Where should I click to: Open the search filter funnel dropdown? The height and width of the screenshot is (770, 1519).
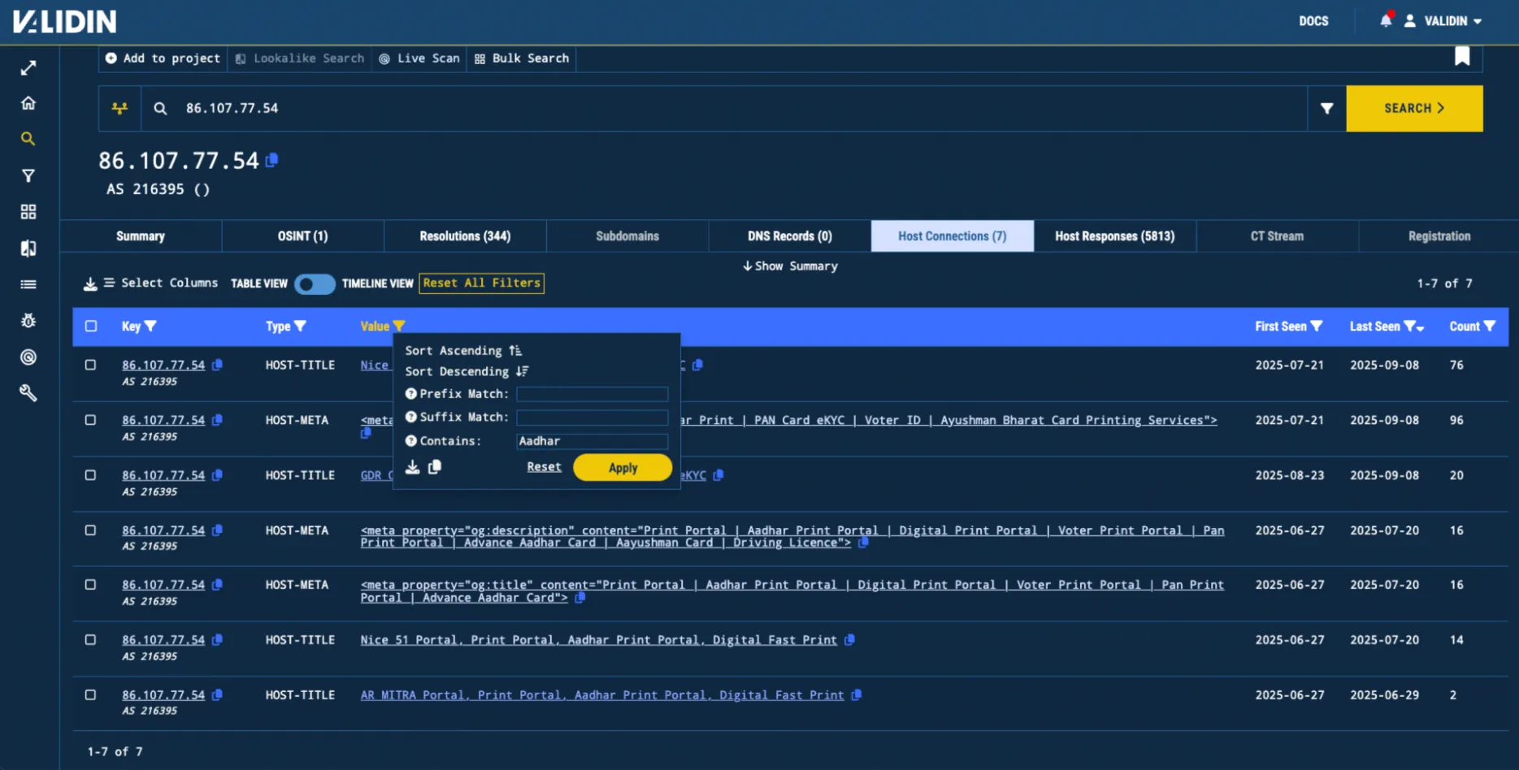click(1326, 108)
